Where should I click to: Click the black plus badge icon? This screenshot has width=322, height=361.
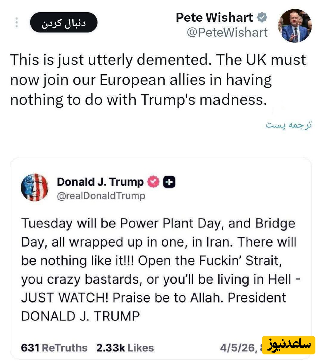click(x=169, y=182)
